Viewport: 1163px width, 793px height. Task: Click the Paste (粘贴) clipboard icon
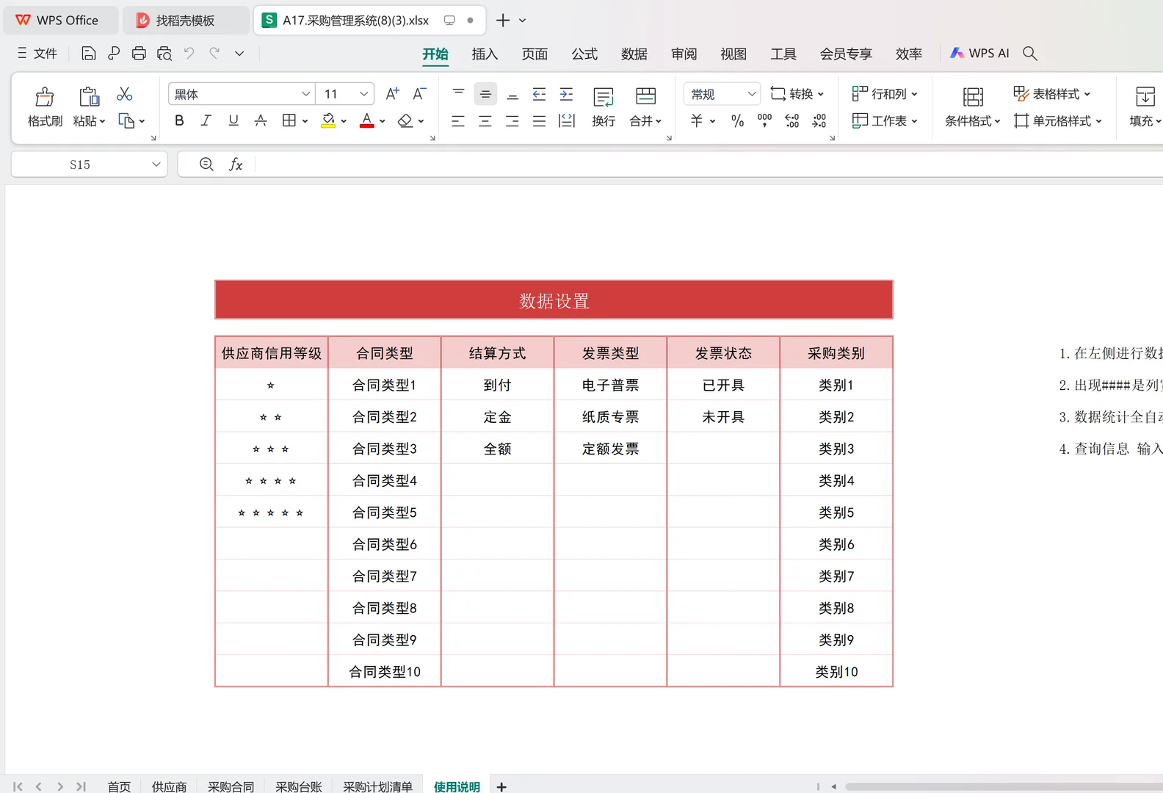point(89,96)
